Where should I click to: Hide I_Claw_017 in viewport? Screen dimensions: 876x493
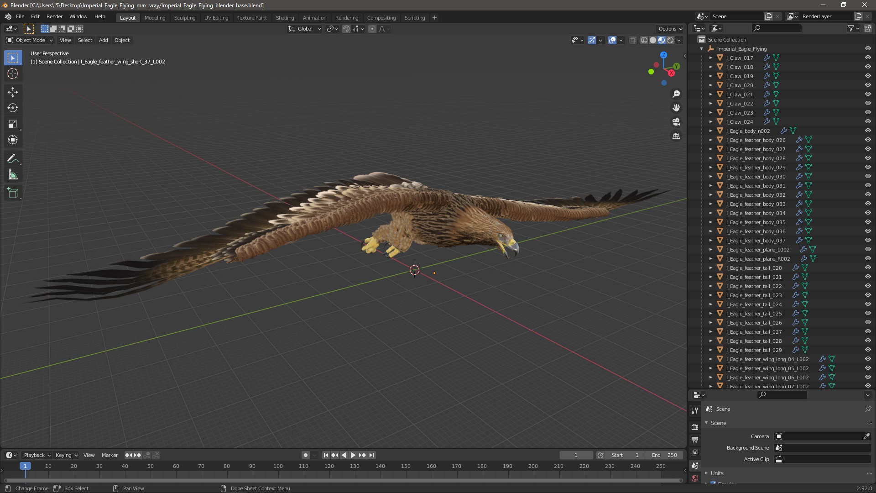coord(868,58)
